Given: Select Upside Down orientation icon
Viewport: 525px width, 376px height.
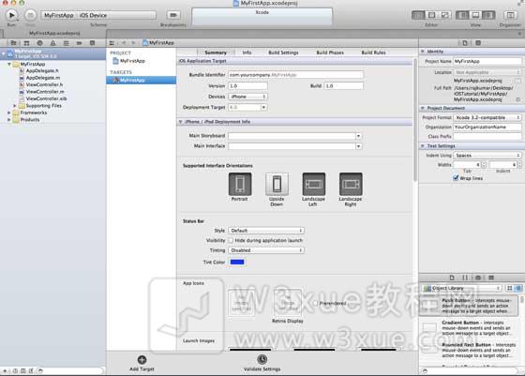Looking at the screenshot, I should click(277, 184).
